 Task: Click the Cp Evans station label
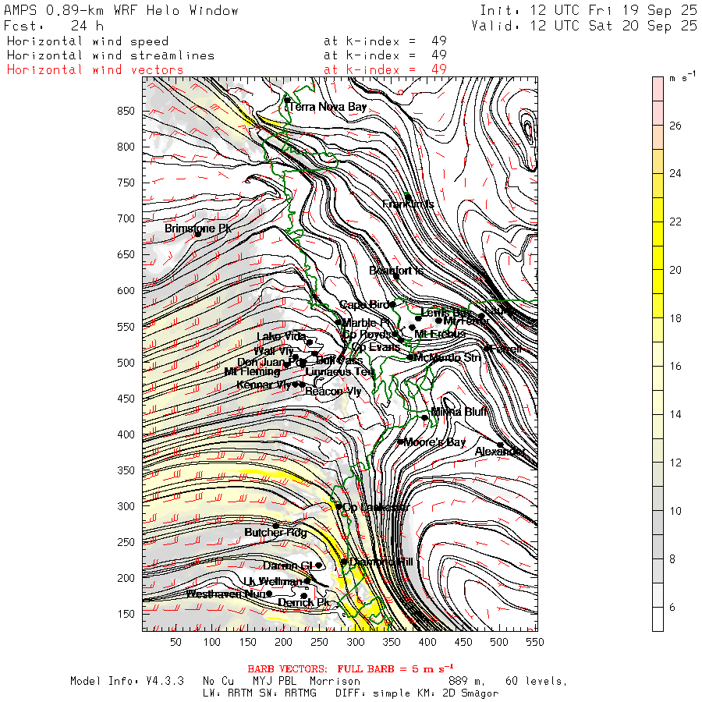(x=376, y=347)
